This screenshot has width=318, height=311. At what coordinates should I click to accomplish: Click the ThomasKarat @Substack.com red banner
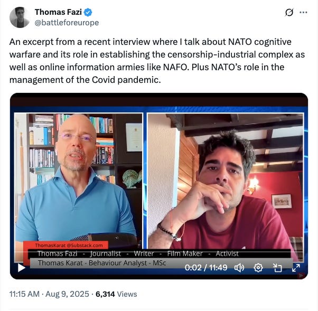[69, 246]
